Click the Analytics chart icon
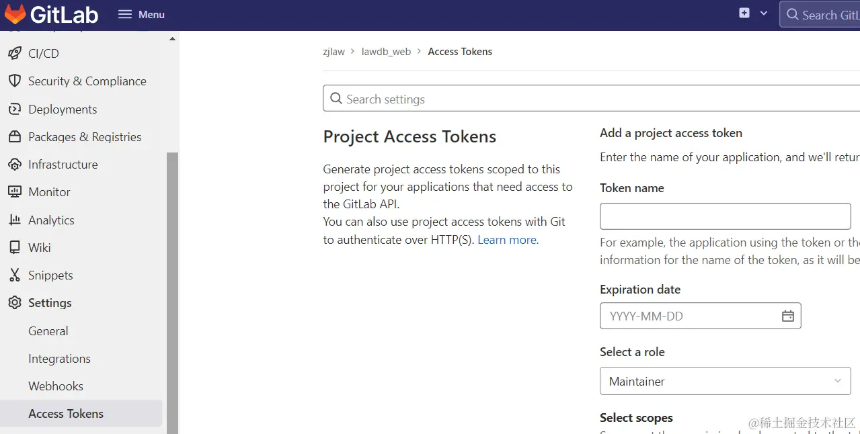860x434 pixels. click(x=14, y=220)
